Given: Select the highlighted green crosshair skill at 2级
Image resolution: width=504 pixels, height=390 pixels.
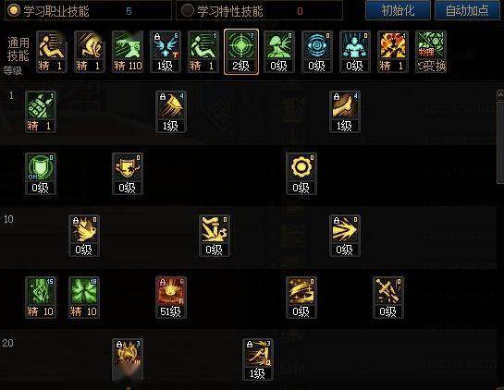Looking at the screenshot, I should (241, 52).
